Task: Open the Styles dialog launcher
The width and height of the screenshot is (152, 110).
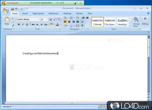Action: pos(140,29)
